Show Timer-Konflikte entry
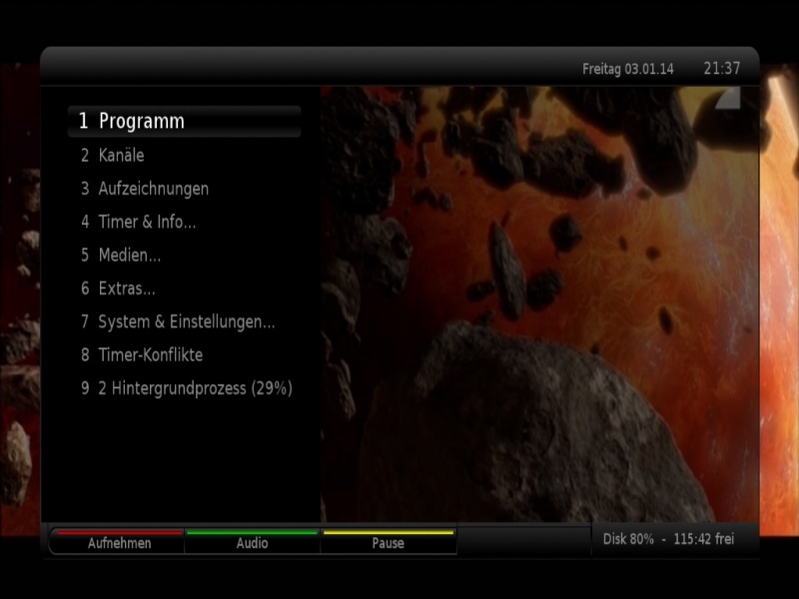Screen dimensions: 799x599 tap(150, 355)
